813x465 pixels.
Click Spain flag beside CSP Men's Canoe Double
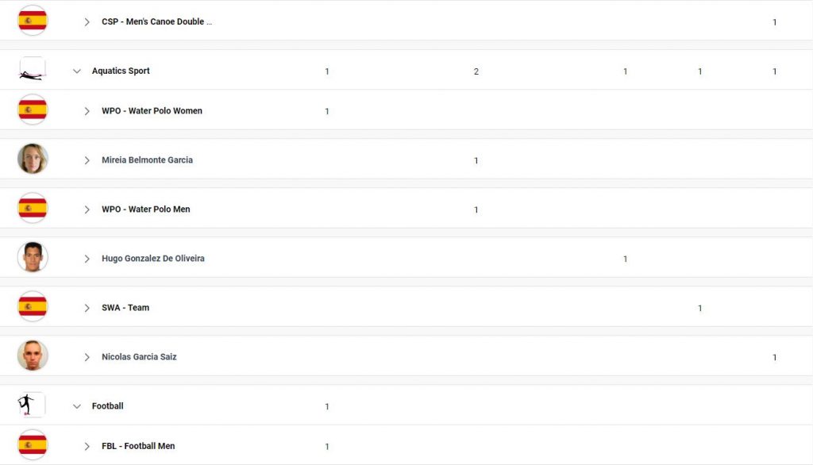point(33,20)
